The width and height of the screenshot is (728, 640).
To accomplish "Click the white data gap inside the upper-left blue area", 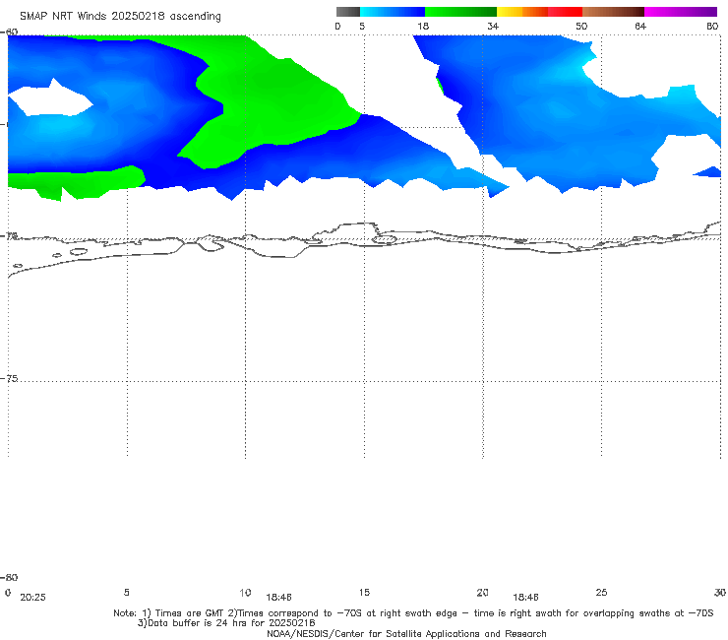I will 51,99.
